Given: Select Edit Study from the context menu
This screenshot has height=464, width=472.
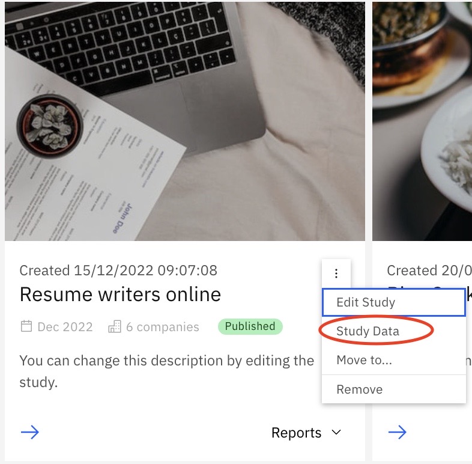Looking at the screenshot, I should pos(394,302).
